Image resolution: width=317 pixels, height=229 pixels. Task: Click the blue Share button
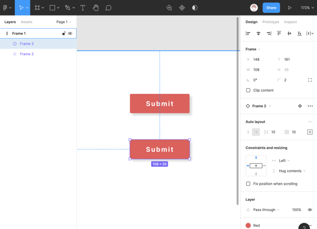tap(271, 8)
